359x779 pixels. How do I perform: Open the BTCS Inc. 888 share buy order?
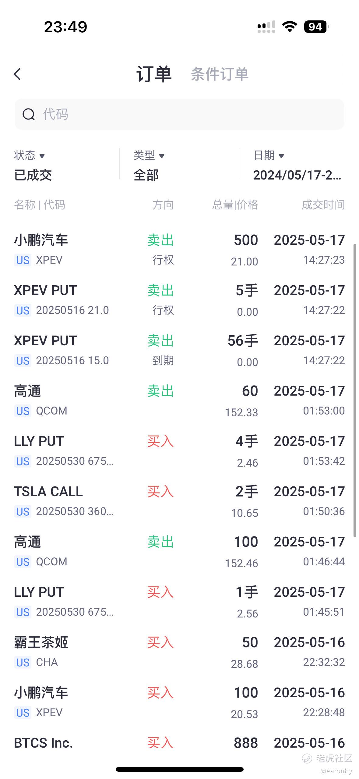pyautogui.click(x=179, y=744)
